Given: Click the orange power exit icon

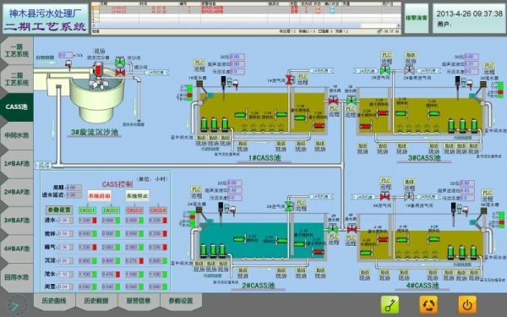Looking at the screenshot, I should [467, 304].
